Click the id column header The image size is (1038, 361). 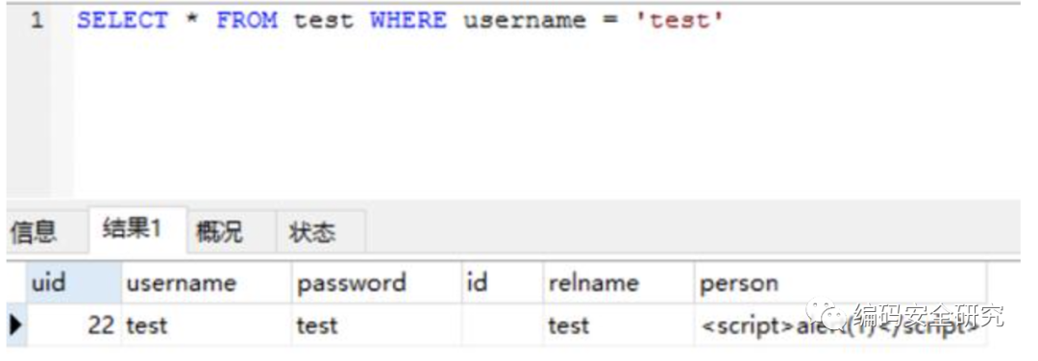[502, 283]
